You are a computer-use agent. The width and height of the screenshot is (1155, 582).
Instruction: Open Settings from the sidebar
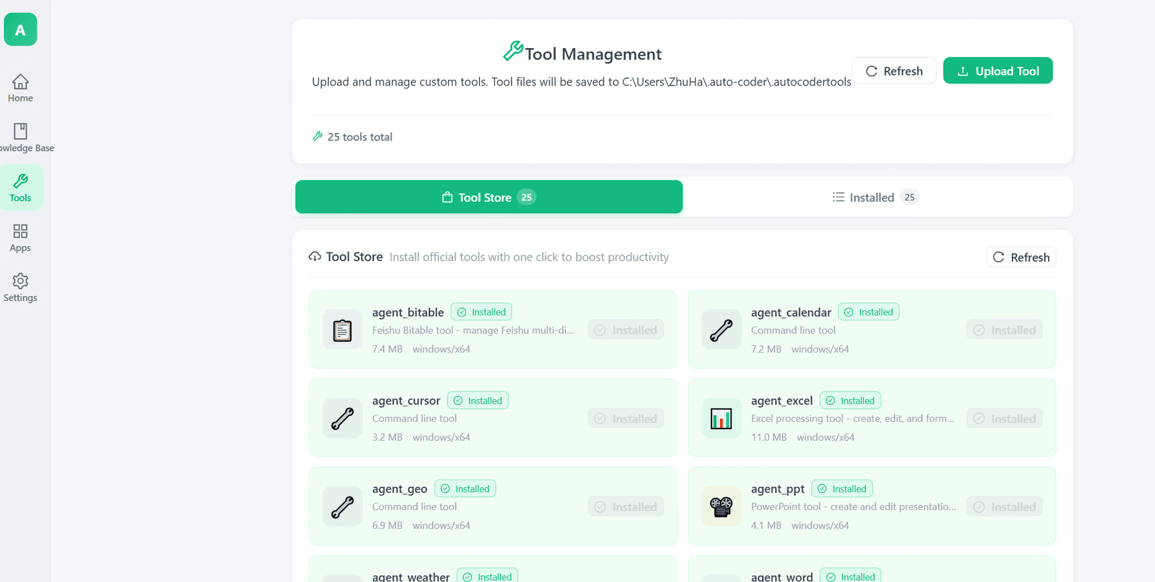click(20, 288)
